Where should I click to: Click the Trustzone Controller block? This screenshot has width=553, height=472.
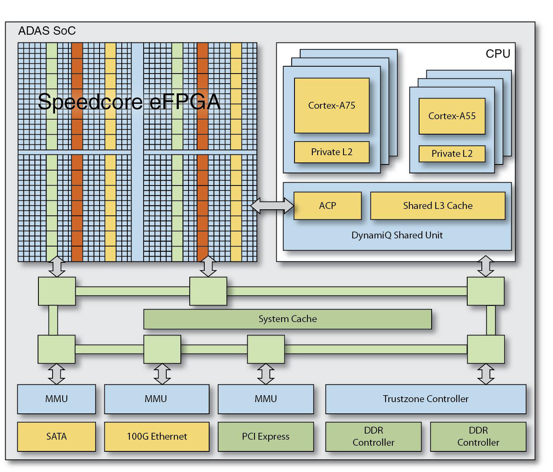coord(426,399)
